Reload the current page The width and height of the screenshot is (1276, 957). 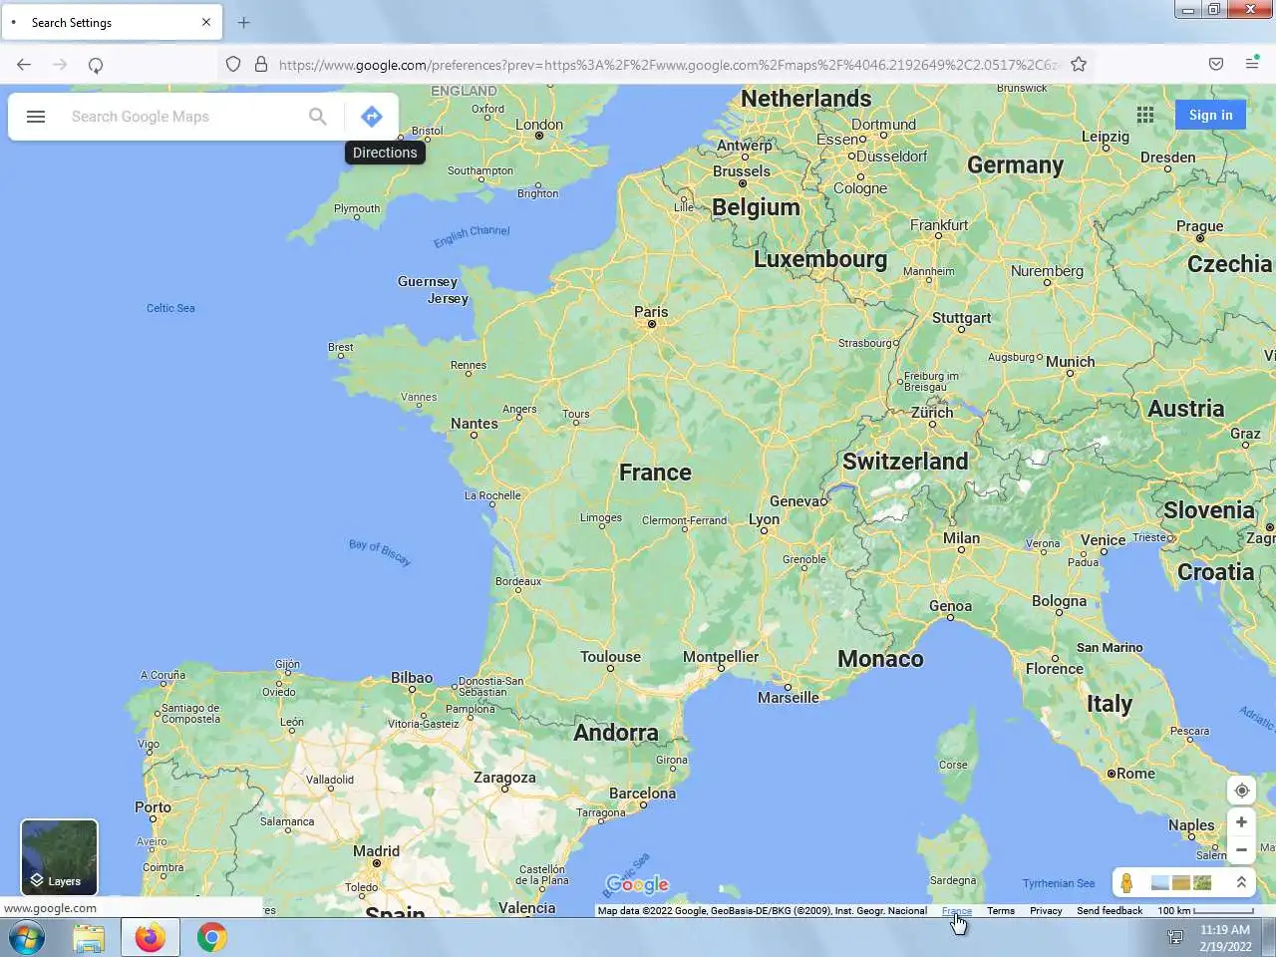(x=96, y=65)
